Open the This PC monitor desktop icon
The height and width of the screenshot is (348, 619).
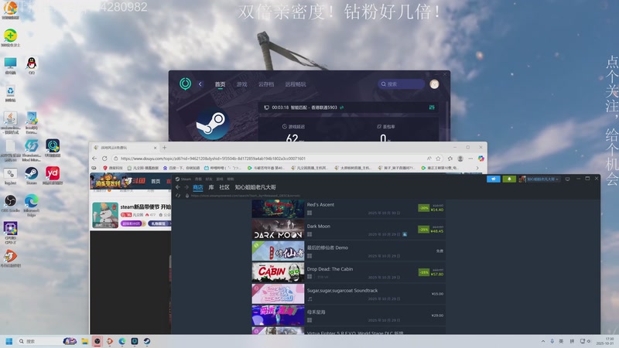pyautogui.click(x=10, y=65)
